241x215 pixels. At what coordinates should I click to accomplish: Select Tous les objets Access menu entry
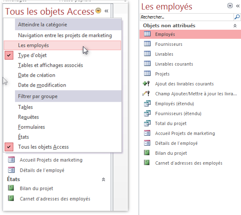pos(43,147)
